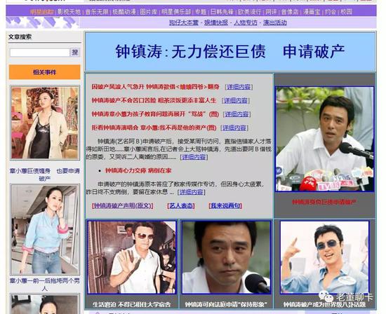The width and height of the screenshot is (386, 314).
Task: Click the 文章搜索 sidebar label
Action: click(x=20, y=37)
